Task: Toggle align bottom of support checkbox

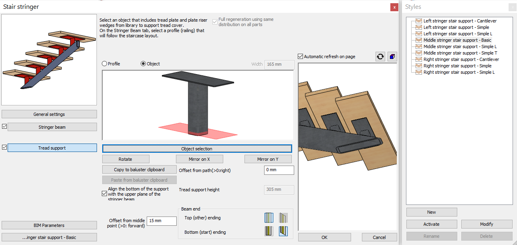Action: point(105,194)
